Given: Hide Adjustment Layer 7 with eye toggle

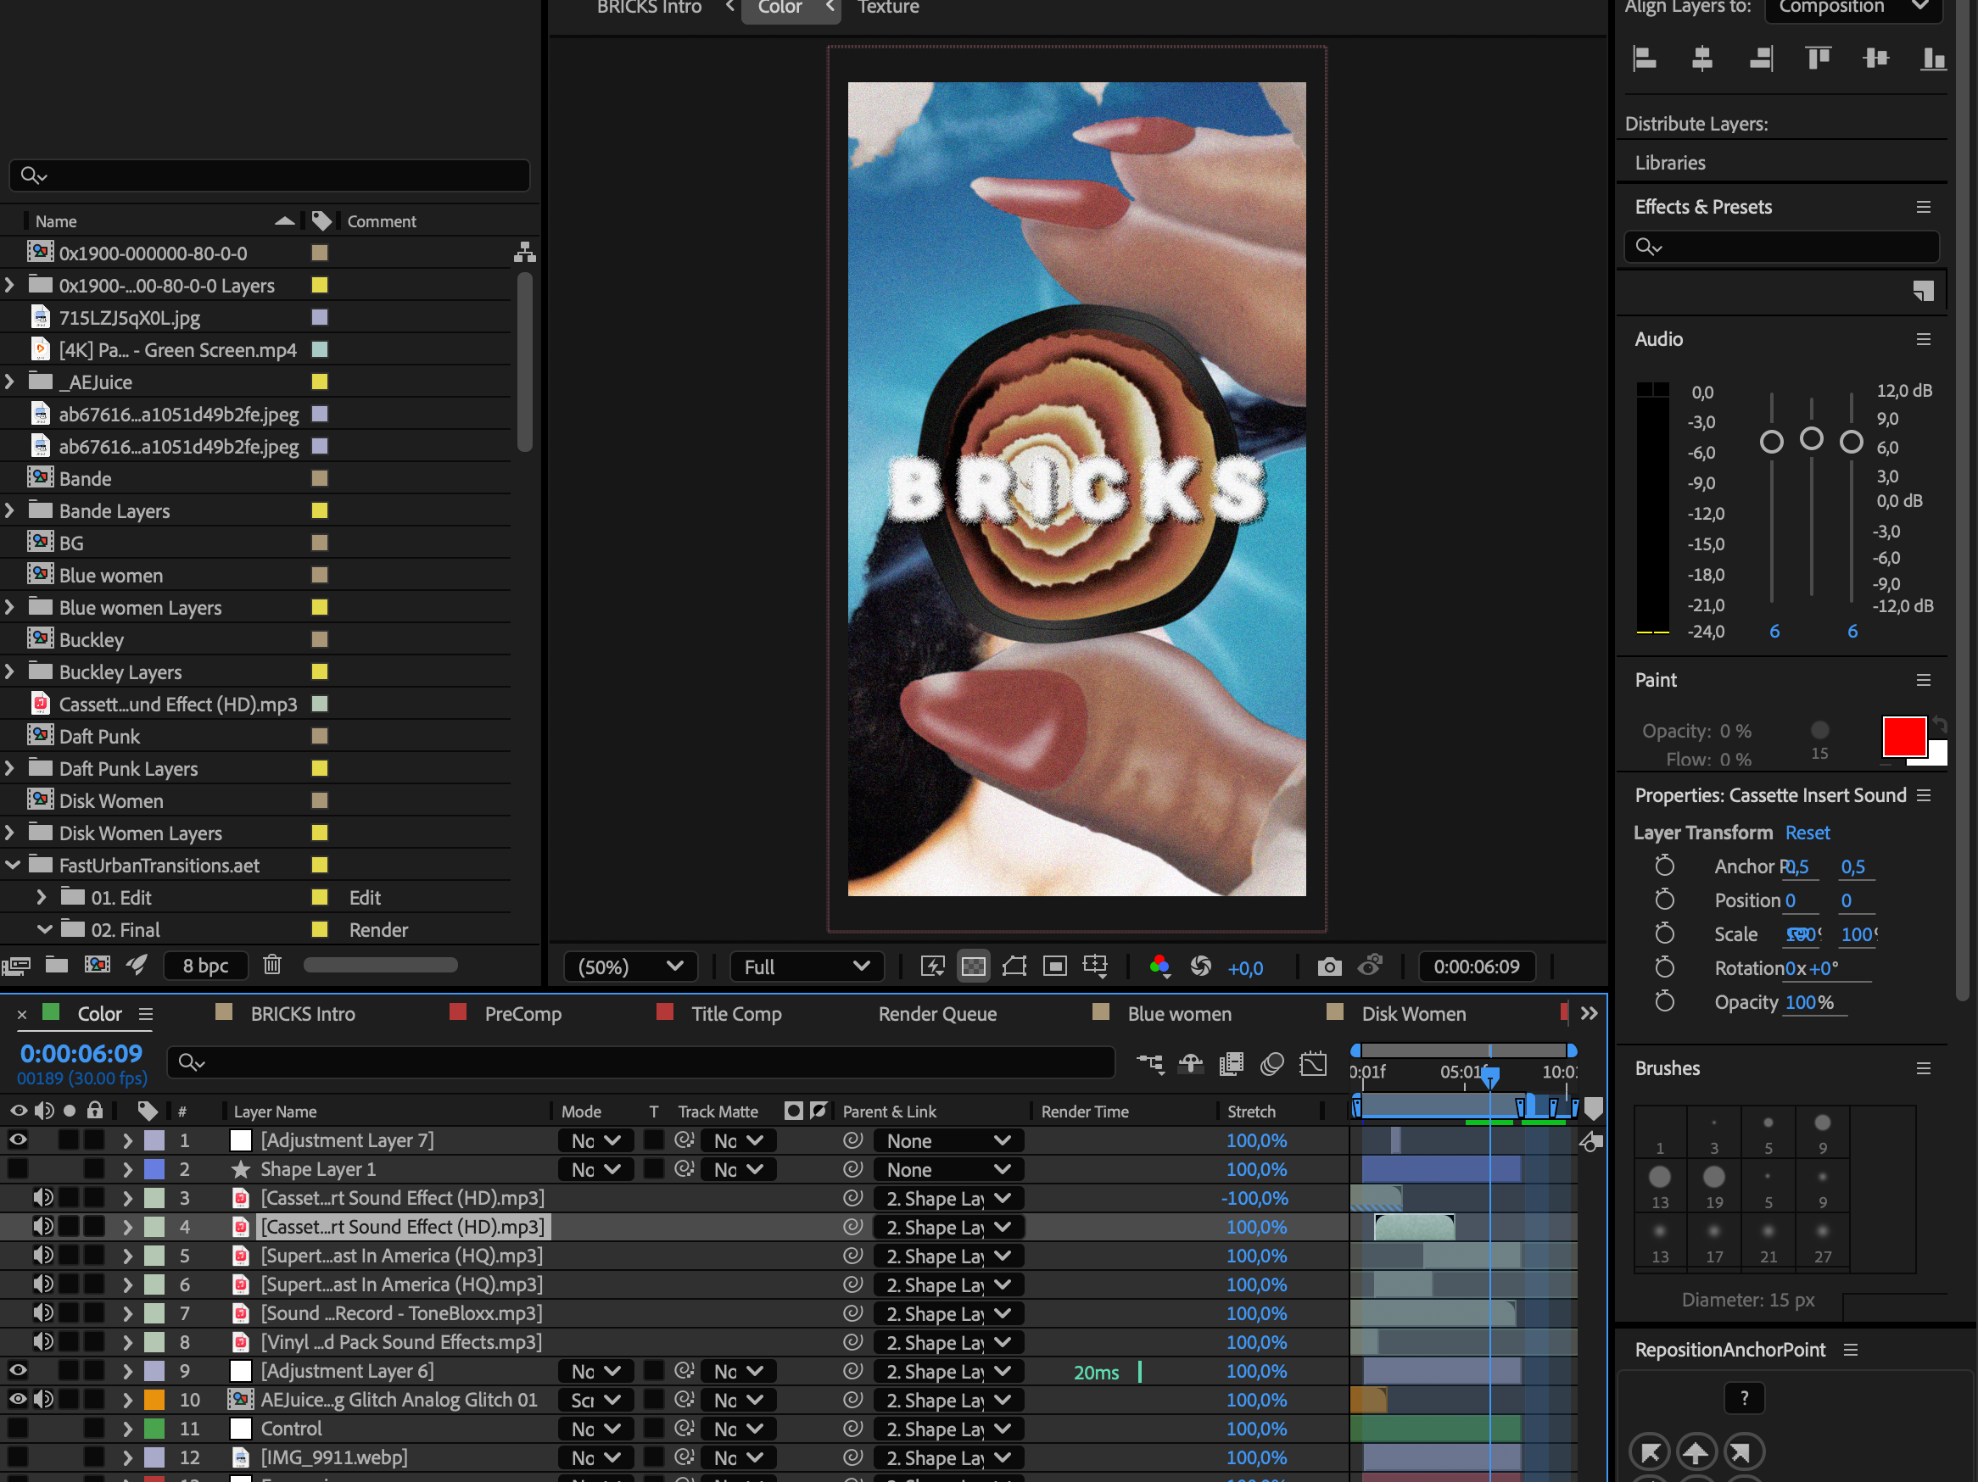Looking at the screenshot, I should pos(18,1139).
